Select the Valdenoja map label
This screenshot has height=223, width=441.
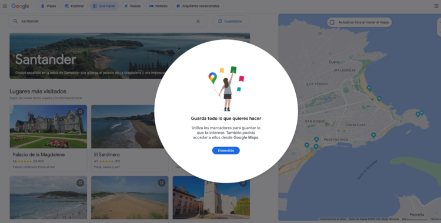(345, 70)
